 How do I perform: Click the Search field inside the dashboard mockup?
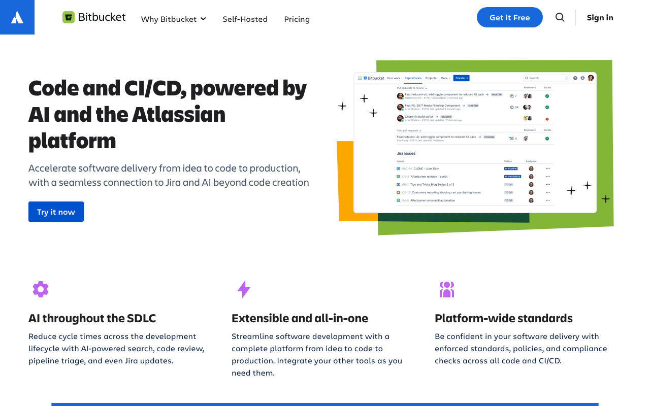545,78
